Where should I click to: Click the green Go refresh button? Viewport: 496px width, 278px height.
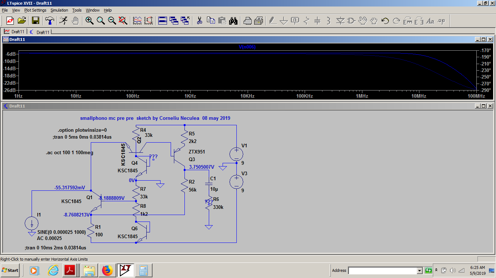tap(428, 270)
